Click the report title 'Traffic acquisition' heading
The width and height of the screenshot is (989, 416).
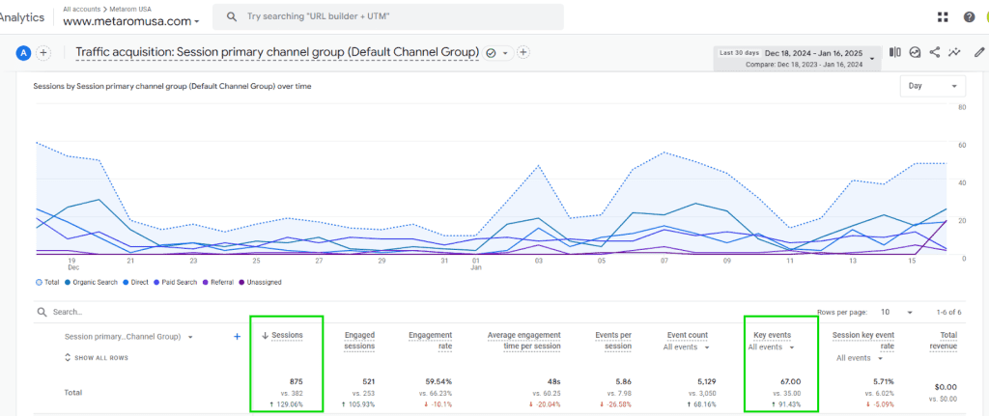[277, 52]
